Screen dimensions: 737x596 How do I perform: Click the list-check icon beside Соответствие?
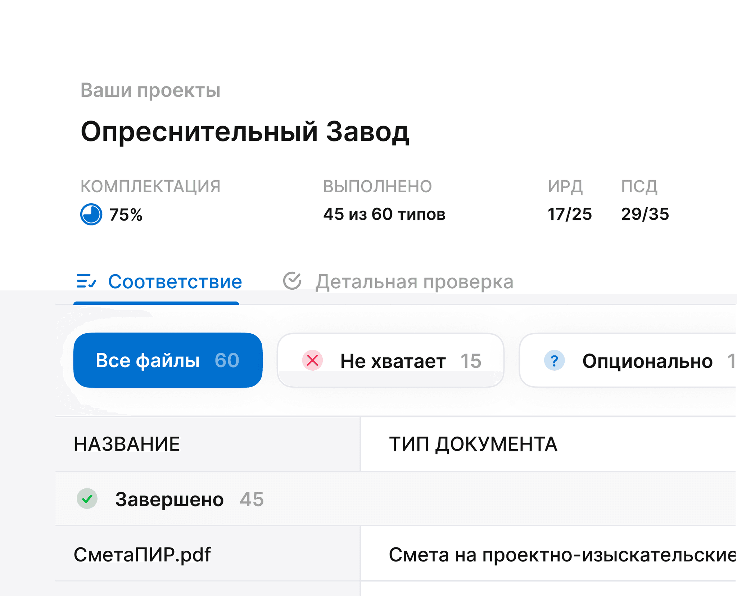[x=86, y=281]
